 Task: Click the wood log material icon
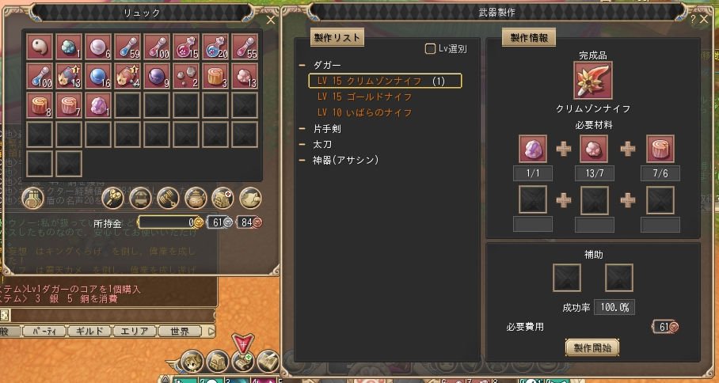tap(660, 149)
